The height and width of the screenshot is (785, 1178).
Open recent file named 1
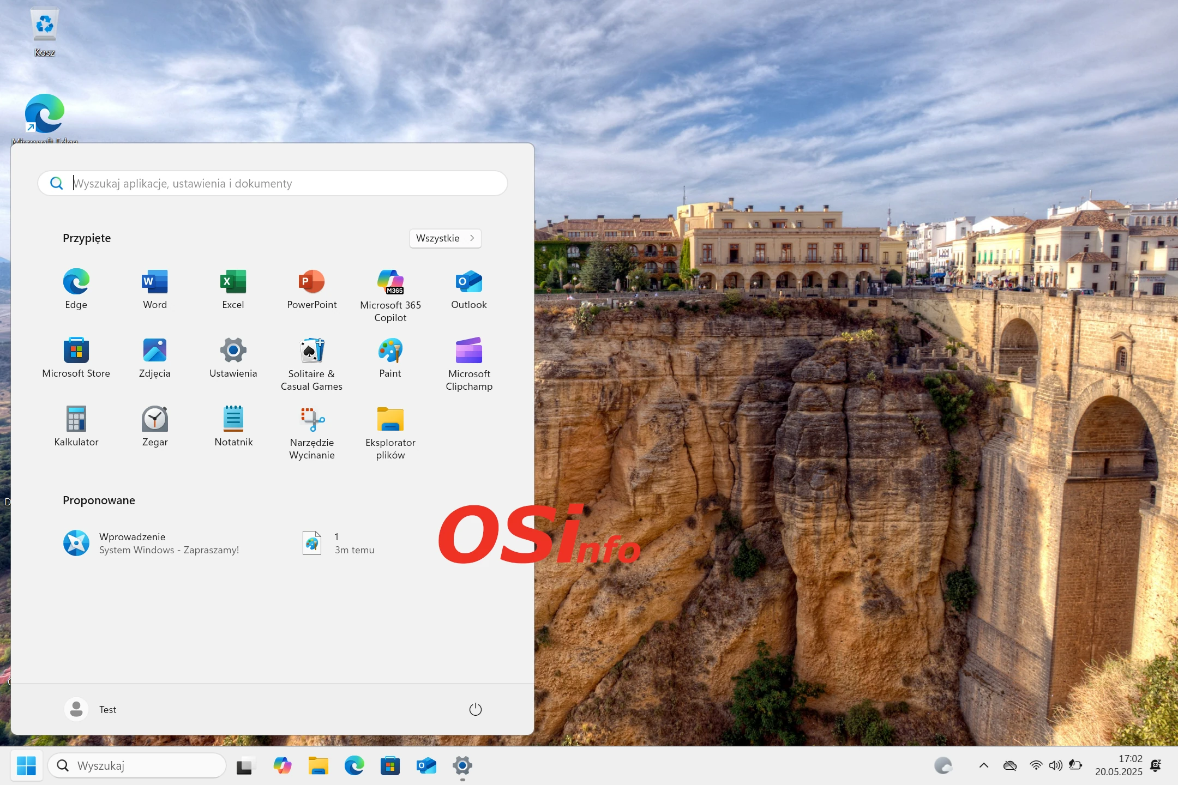click(x=338, y=543)
